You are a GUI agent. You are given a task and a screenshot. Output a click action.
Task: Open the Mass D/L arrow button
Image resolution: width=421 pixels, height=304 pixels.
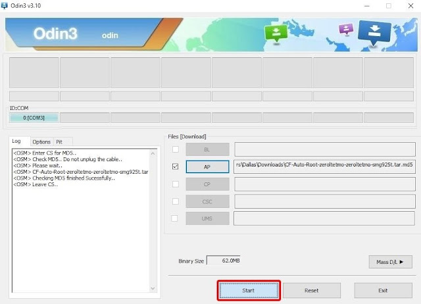coord(390,262)
